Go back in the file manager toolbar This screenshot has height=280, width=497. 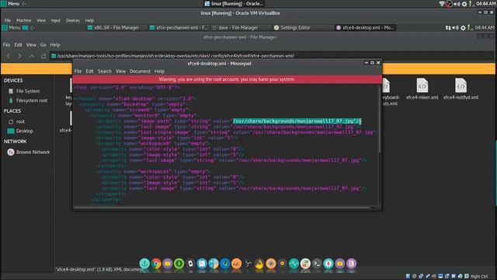(9, 56)
